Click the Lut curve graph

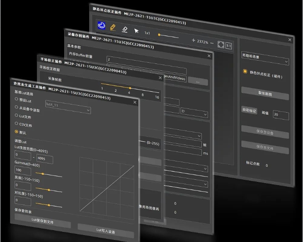click(107, 188)
